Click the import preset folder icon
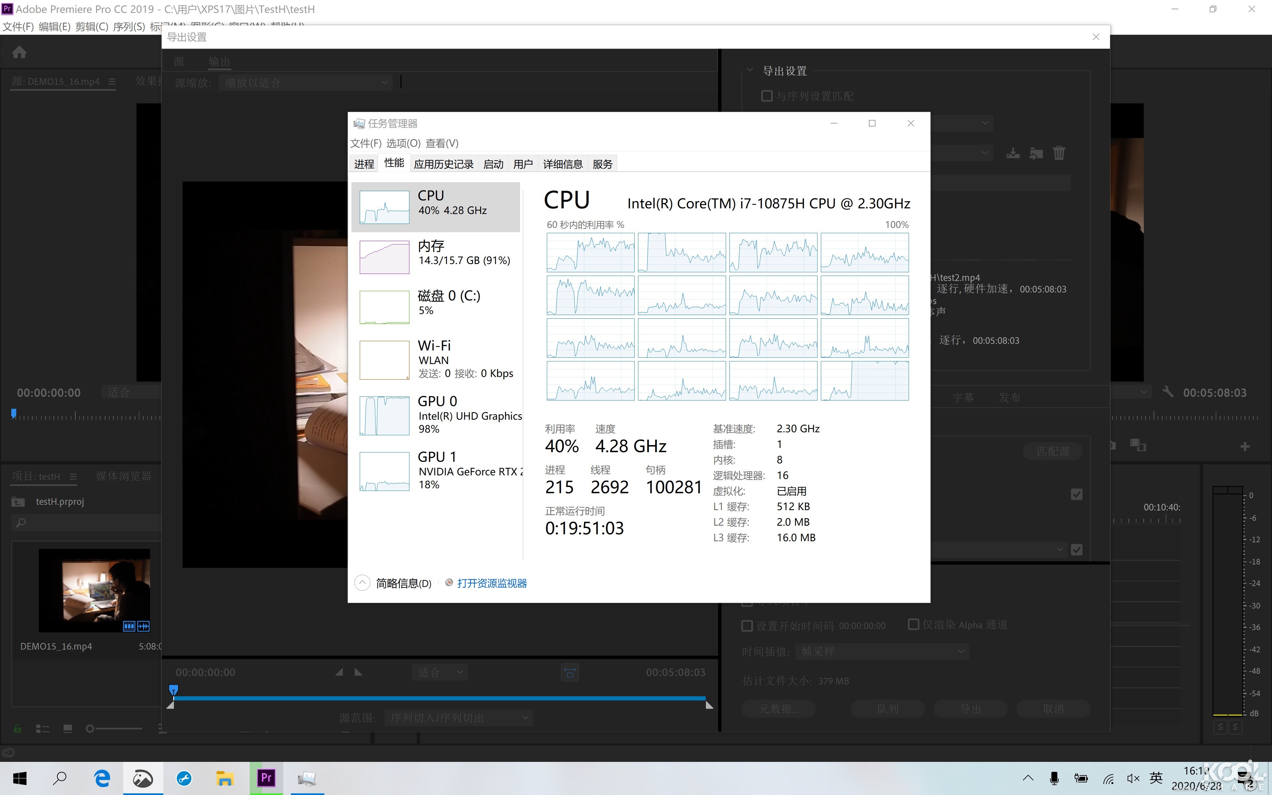 click(1036, 152)
